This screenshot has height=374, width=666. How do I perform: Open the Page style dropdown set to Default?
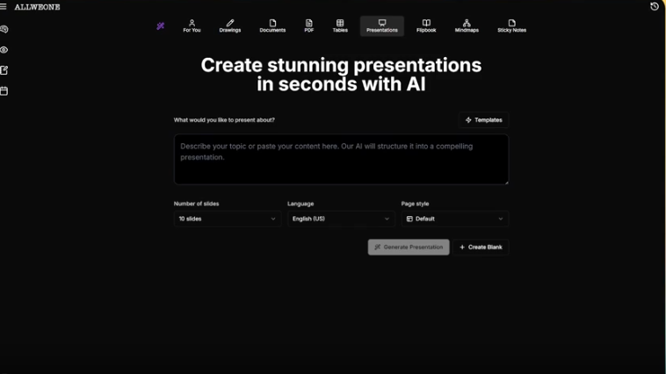click(x=455, y=219)
